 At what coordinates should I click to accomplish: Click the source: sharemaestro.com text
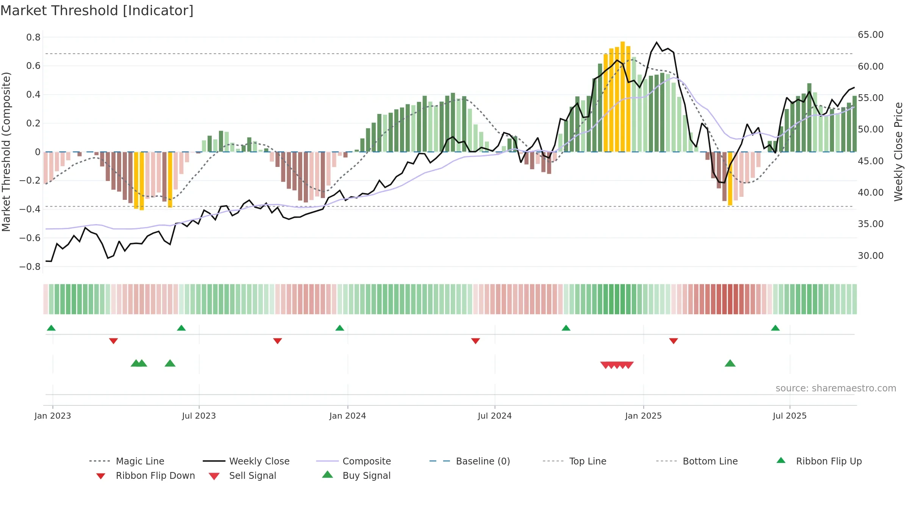click(x=836, y=388)
